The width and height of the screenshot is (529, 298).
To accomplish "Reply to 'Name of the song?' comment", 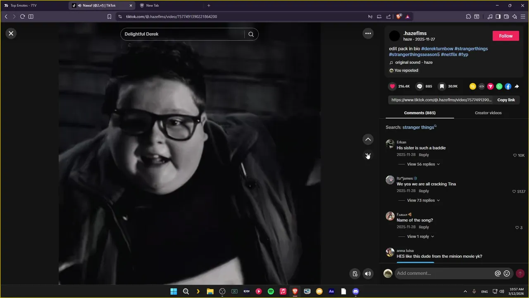I will coord(424,227).
